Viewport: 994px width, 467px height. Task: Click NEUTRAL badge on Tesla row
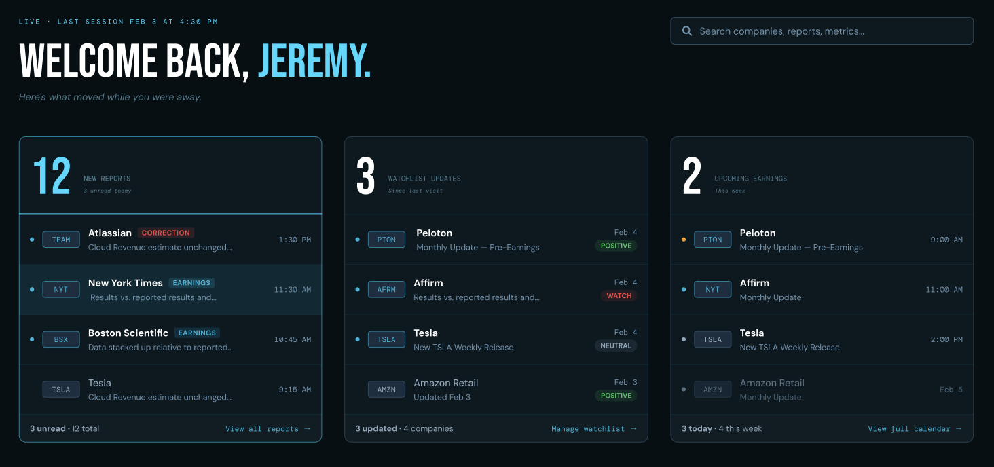tap(616, 345)
